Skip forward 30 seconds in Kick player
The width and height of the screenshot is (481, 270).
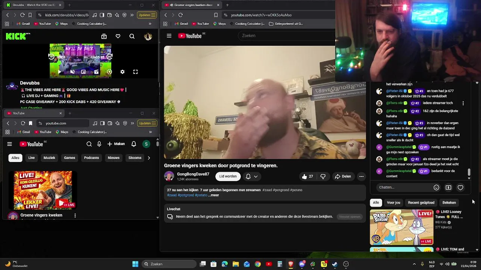click(x=109, y=57)
